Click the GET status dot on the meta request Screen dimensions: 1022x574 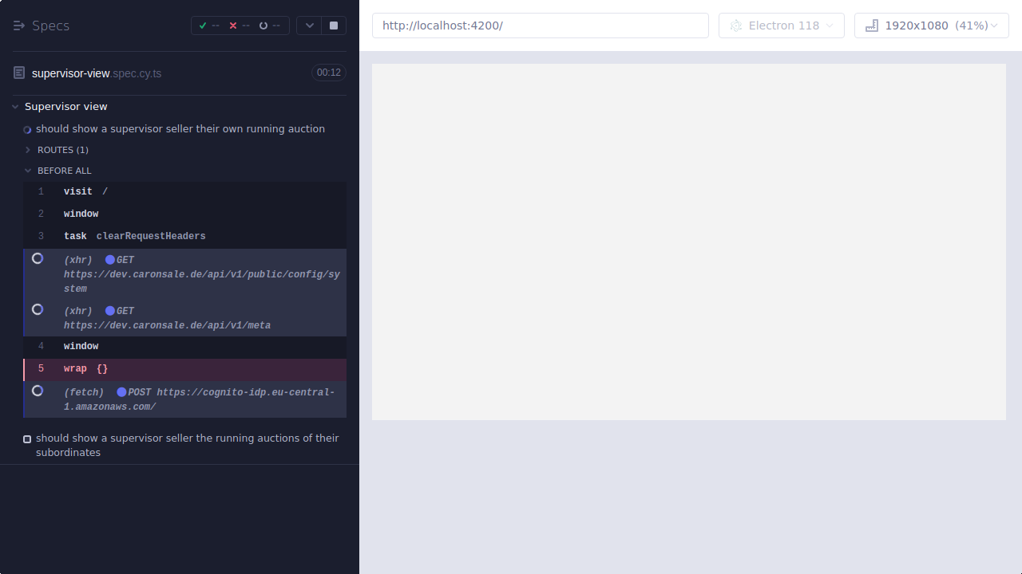point(110,311)
